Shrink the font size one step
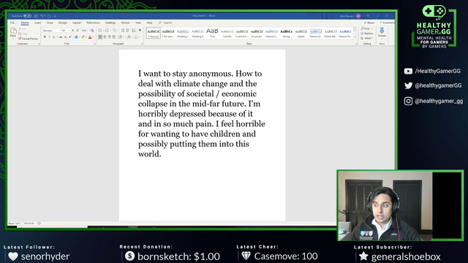The width and height of the screenshot is (468, 263). coord(78,31)
